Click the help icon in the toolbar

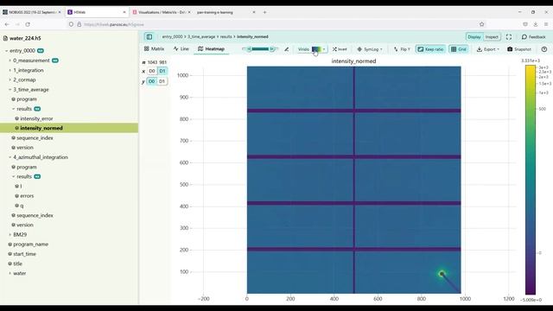tap(544, 49)
